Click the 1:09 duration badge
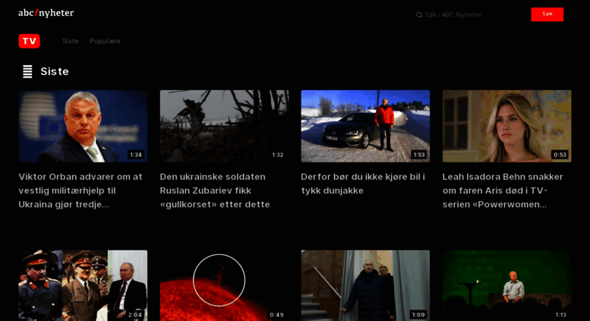 pos(418,315)
